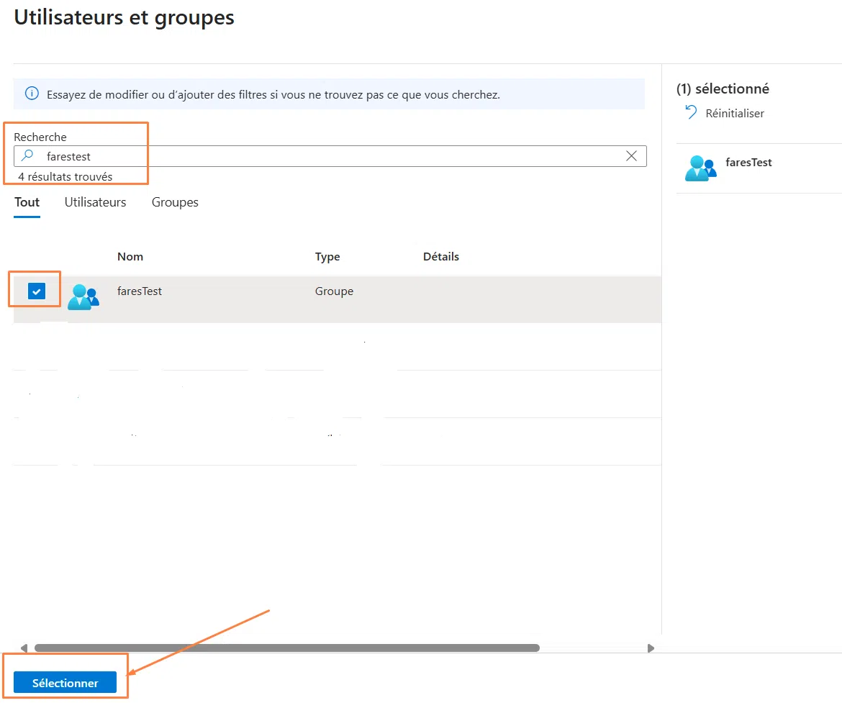Sort by the Type column header
The height and width of the screenshot is (703, 842).
tap(327, 256)
